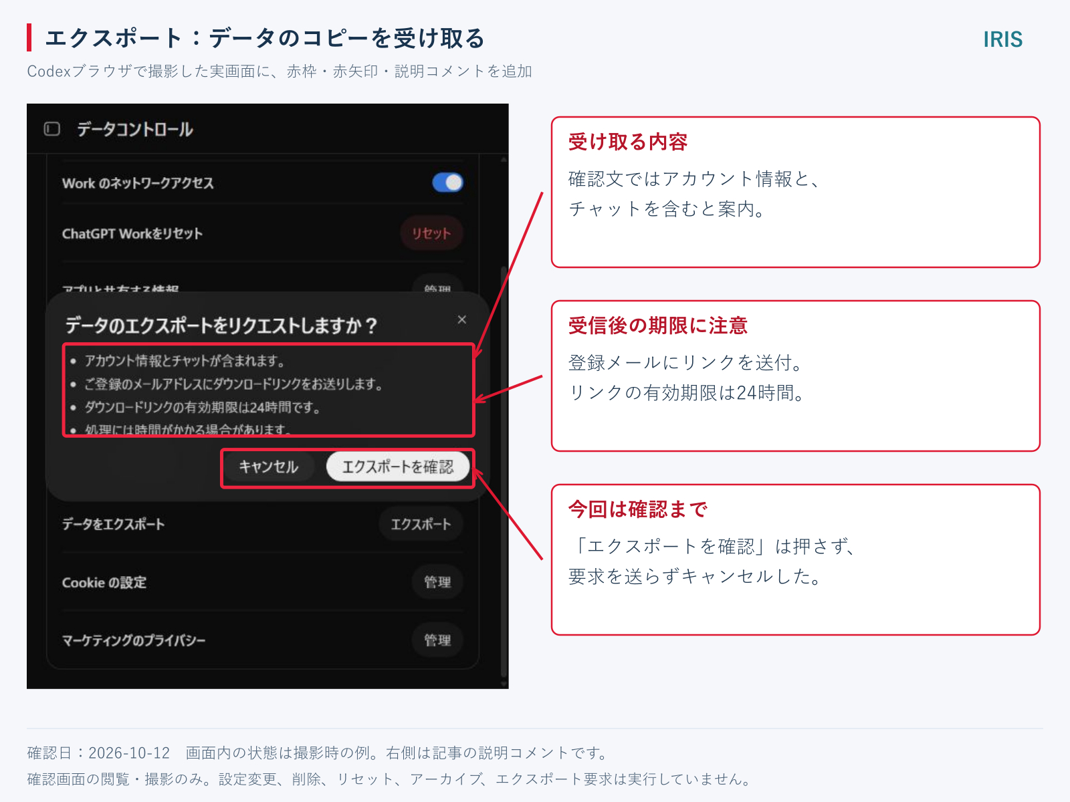Open 管理 for マーケティングのプライバシー
1070x802 pixels.
(x=437, y=640)
